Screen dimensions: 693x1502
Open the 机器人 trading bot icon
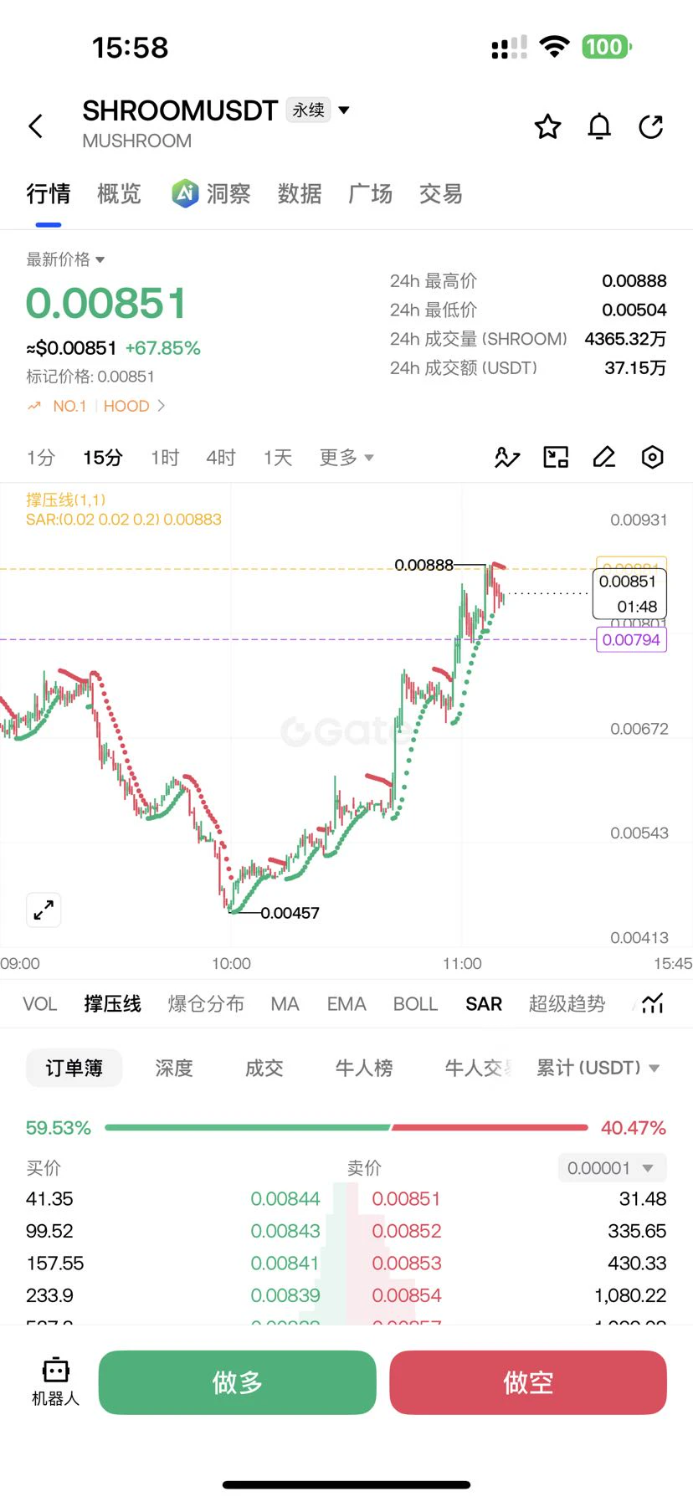[55, 1382]
